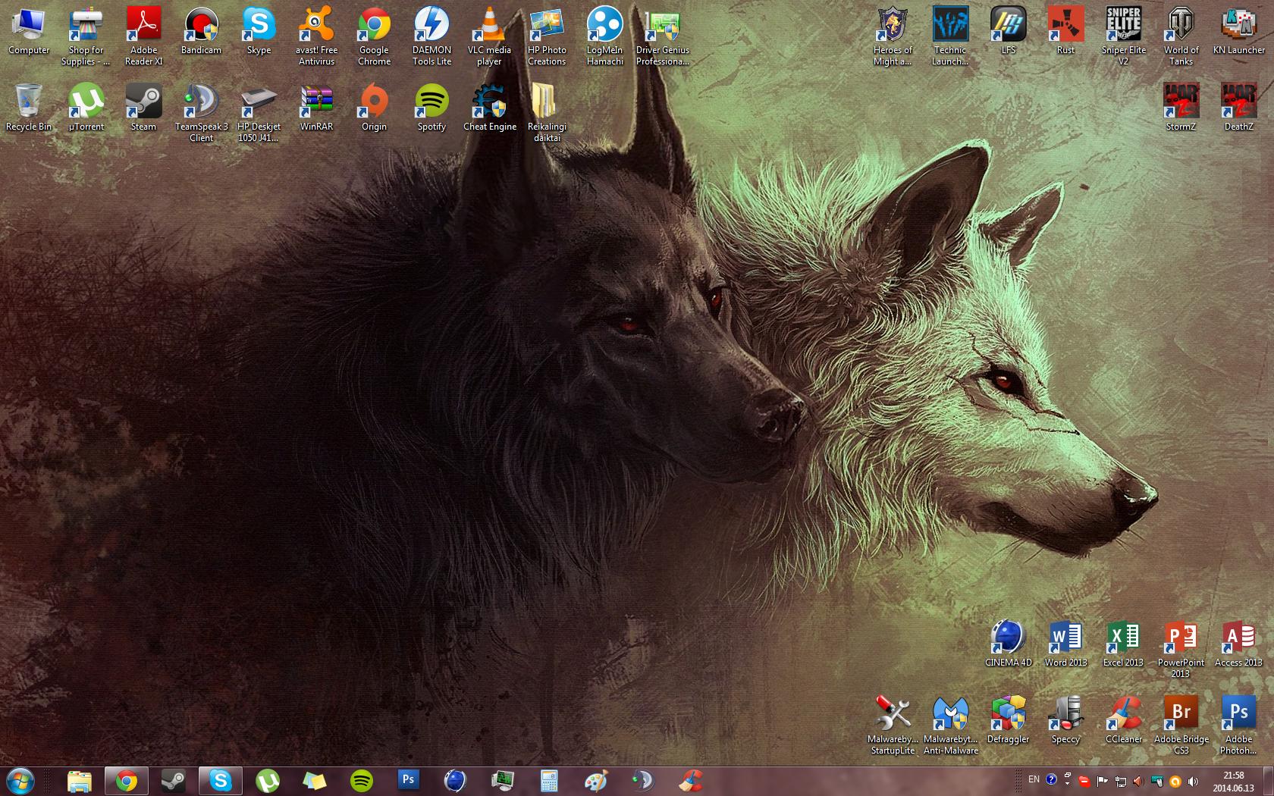This screenshot has height=796, width=1274.
Task: Open the Windows Start menu
Action: [x=20, y=781]
